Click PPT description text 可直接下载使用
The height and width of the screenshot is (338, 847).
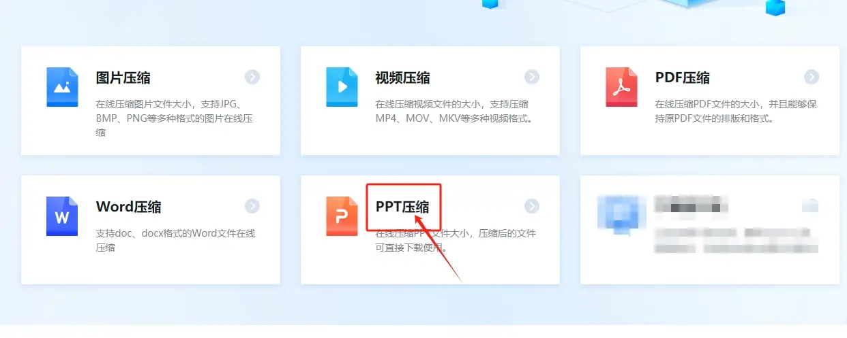411,248
